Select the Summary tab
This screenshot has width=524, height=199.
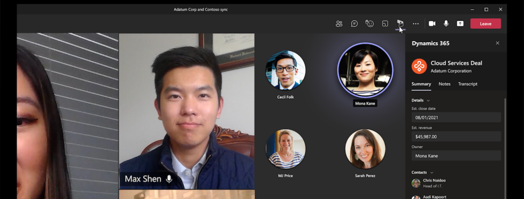[x=421, y=84]
